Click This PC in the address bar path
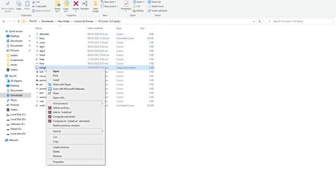Image resolution: width=336 pixels, height=189 pixels. click(x=33, y=21)
